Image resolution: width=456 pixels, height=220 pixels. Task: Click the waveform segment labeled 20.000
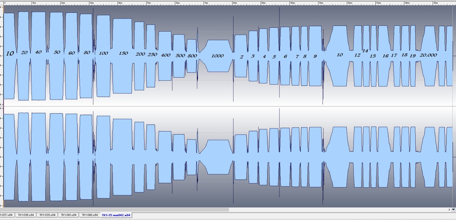tap(428, 55)
